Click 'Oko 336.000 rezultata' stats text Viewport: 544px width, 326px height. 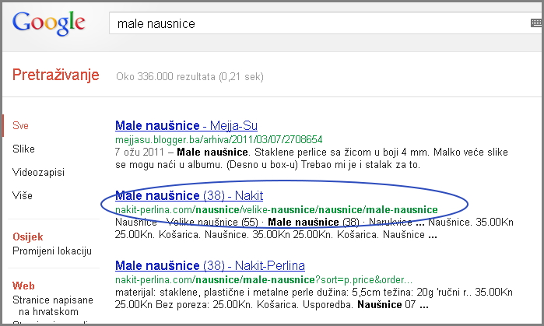tap(190, 77)
